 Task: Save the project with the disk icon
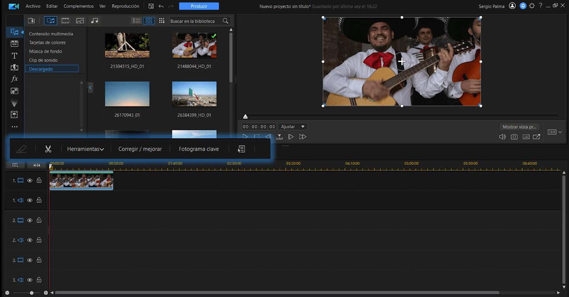pos(151,6)
